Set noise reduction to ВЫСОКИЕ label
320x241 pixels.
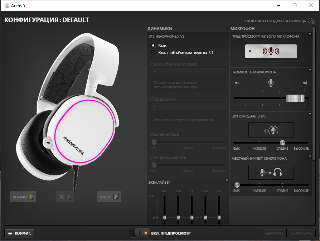(x=301, y=149)
